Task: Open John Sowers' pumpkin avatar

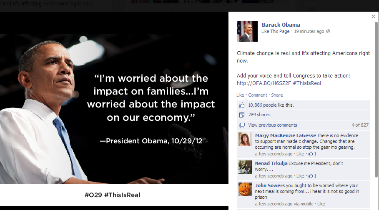Action: [245, 189]
